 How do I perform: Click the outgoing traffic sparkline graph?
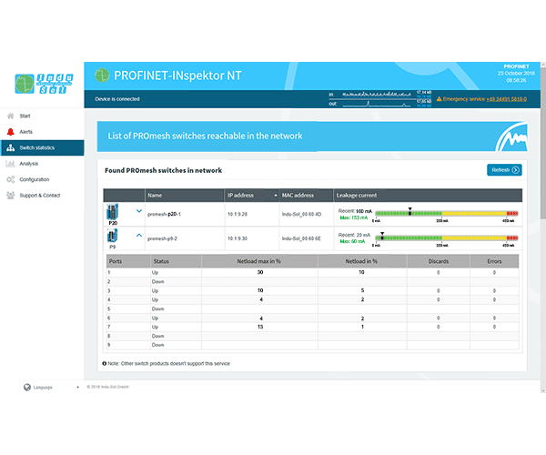point(377,104)
